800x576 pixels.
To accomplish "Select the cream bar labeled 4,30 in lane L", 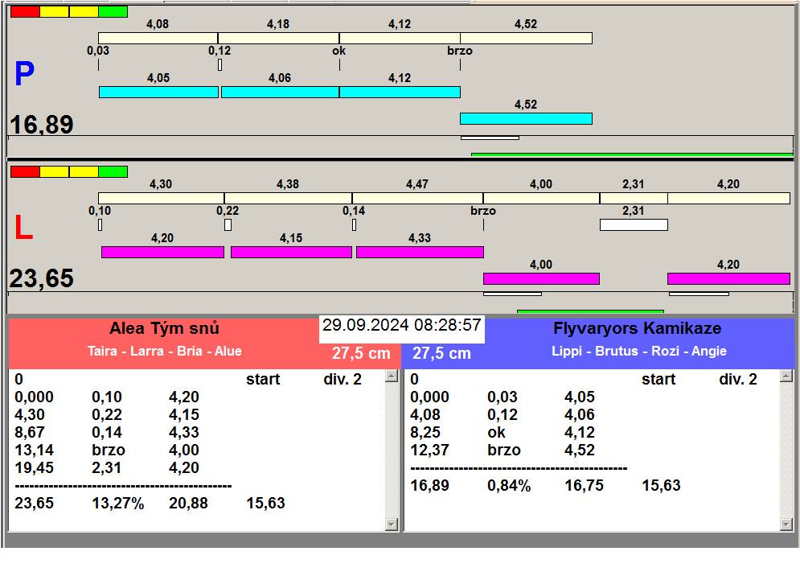I will coord(162,198).
